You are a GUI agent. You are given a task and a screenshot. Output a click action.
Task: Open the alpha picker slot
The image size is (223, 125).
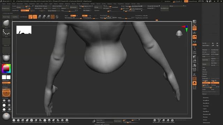point(6,42)
